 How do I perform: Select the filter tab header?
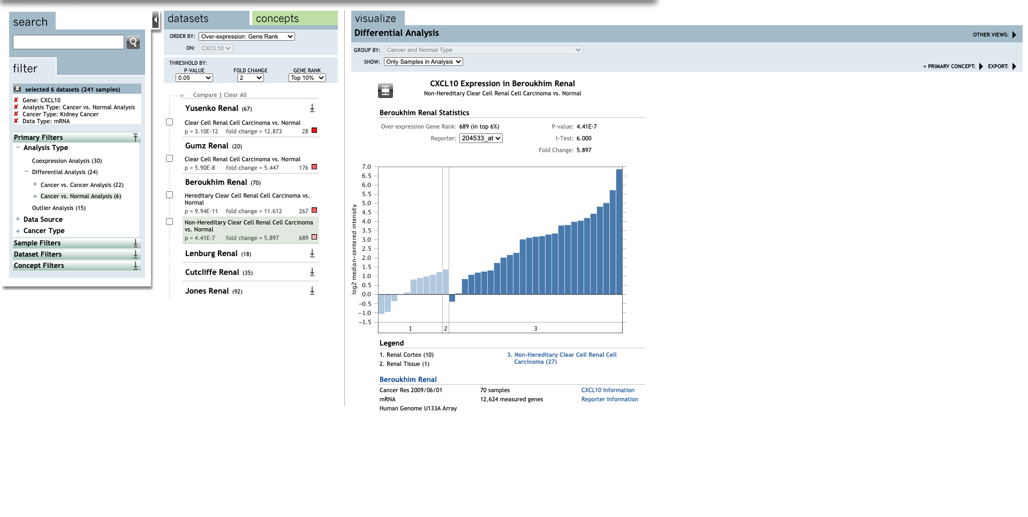pos(32,67)
